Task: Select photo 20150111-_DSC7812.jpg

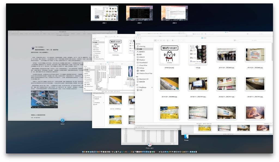Action: tap(255, 84)
